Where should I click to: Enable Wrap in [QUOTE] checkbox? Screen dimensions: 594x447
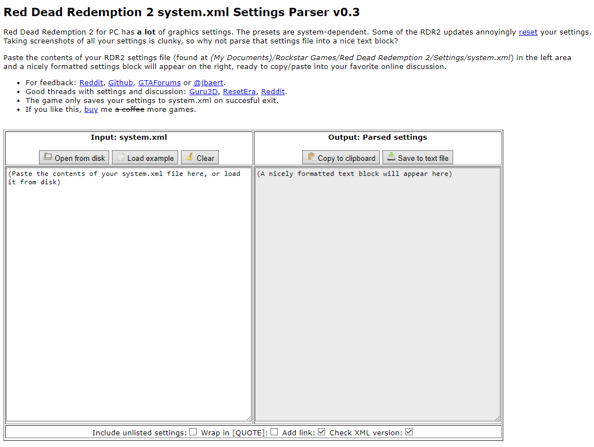pos(274,432)
